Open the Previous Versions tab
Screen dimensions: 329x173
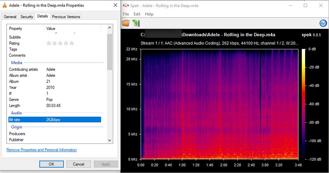66,17
